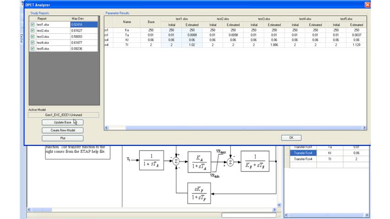Select the test2 estimated Ta value 0.0098
This screenshot has width=390, height=219.
click(x=233, y=35)
